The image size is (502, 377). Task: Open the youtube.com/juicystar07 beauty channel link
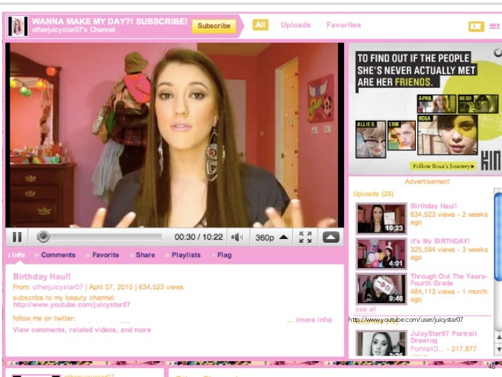point(72,304)
